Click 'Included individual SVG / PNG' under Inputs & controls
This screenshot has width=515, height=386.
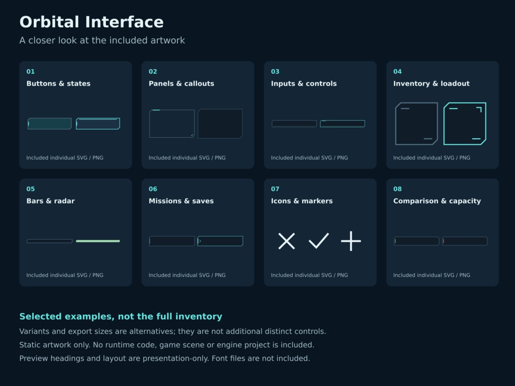click(309, 158)
